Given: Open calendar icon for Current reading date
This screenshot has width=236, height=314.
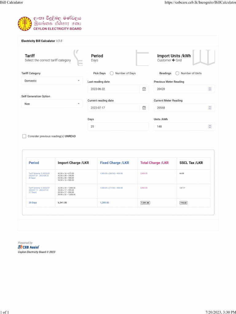Looking at the screenshot, I should coord(144,108).
